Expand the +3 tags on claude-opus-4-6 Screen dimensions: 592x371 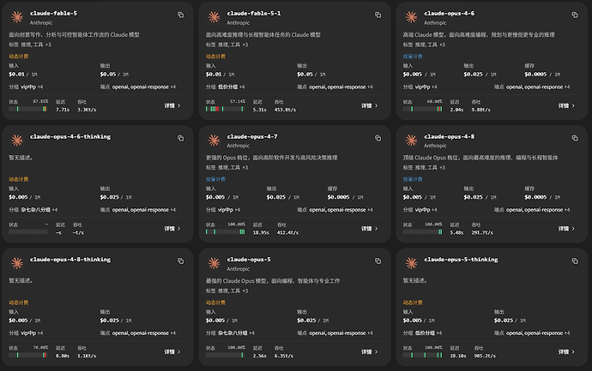(x=442, y=45)
